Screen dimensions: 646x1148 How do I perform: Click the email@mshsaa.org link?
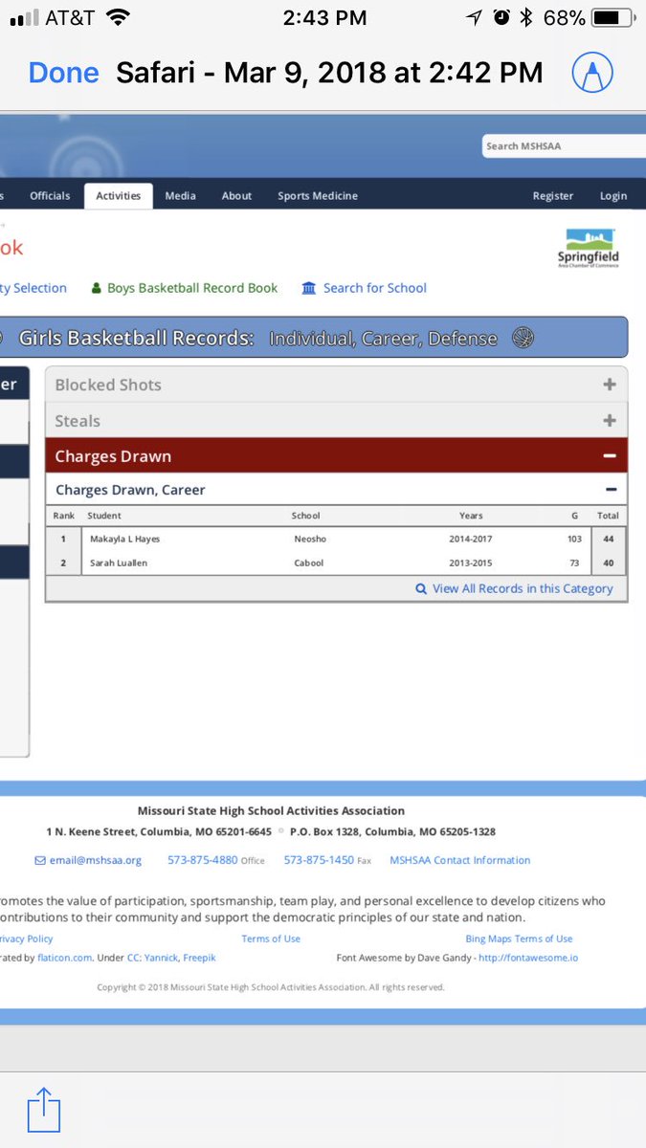[95, 860]
